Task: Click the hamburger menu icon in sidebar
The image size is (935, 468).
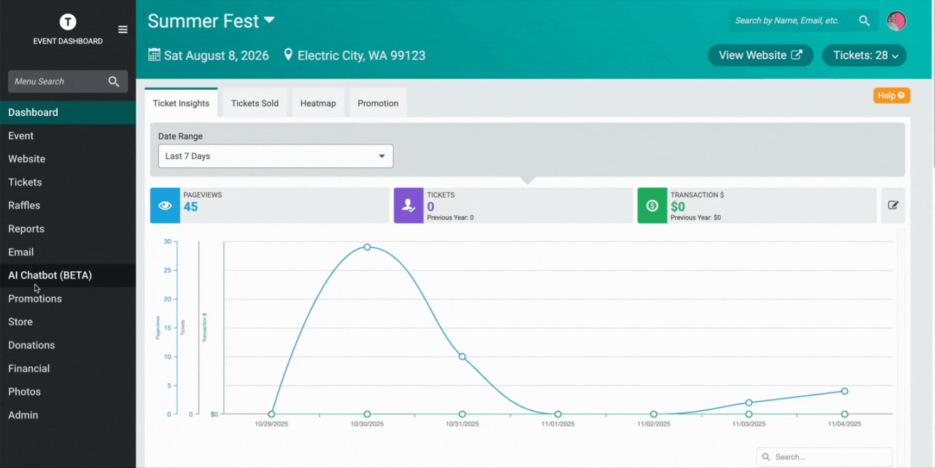Action: (123, 29)
